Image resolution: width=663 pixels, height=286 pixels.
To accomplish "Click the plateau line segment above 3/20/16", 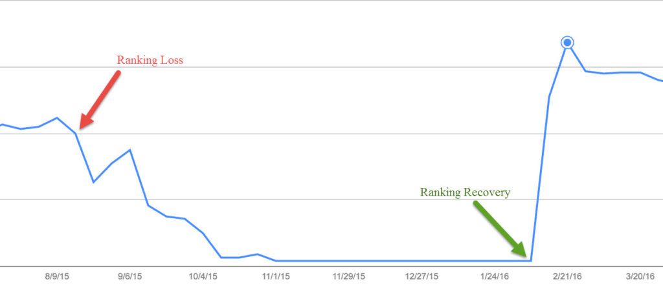I will click(622, 72).
